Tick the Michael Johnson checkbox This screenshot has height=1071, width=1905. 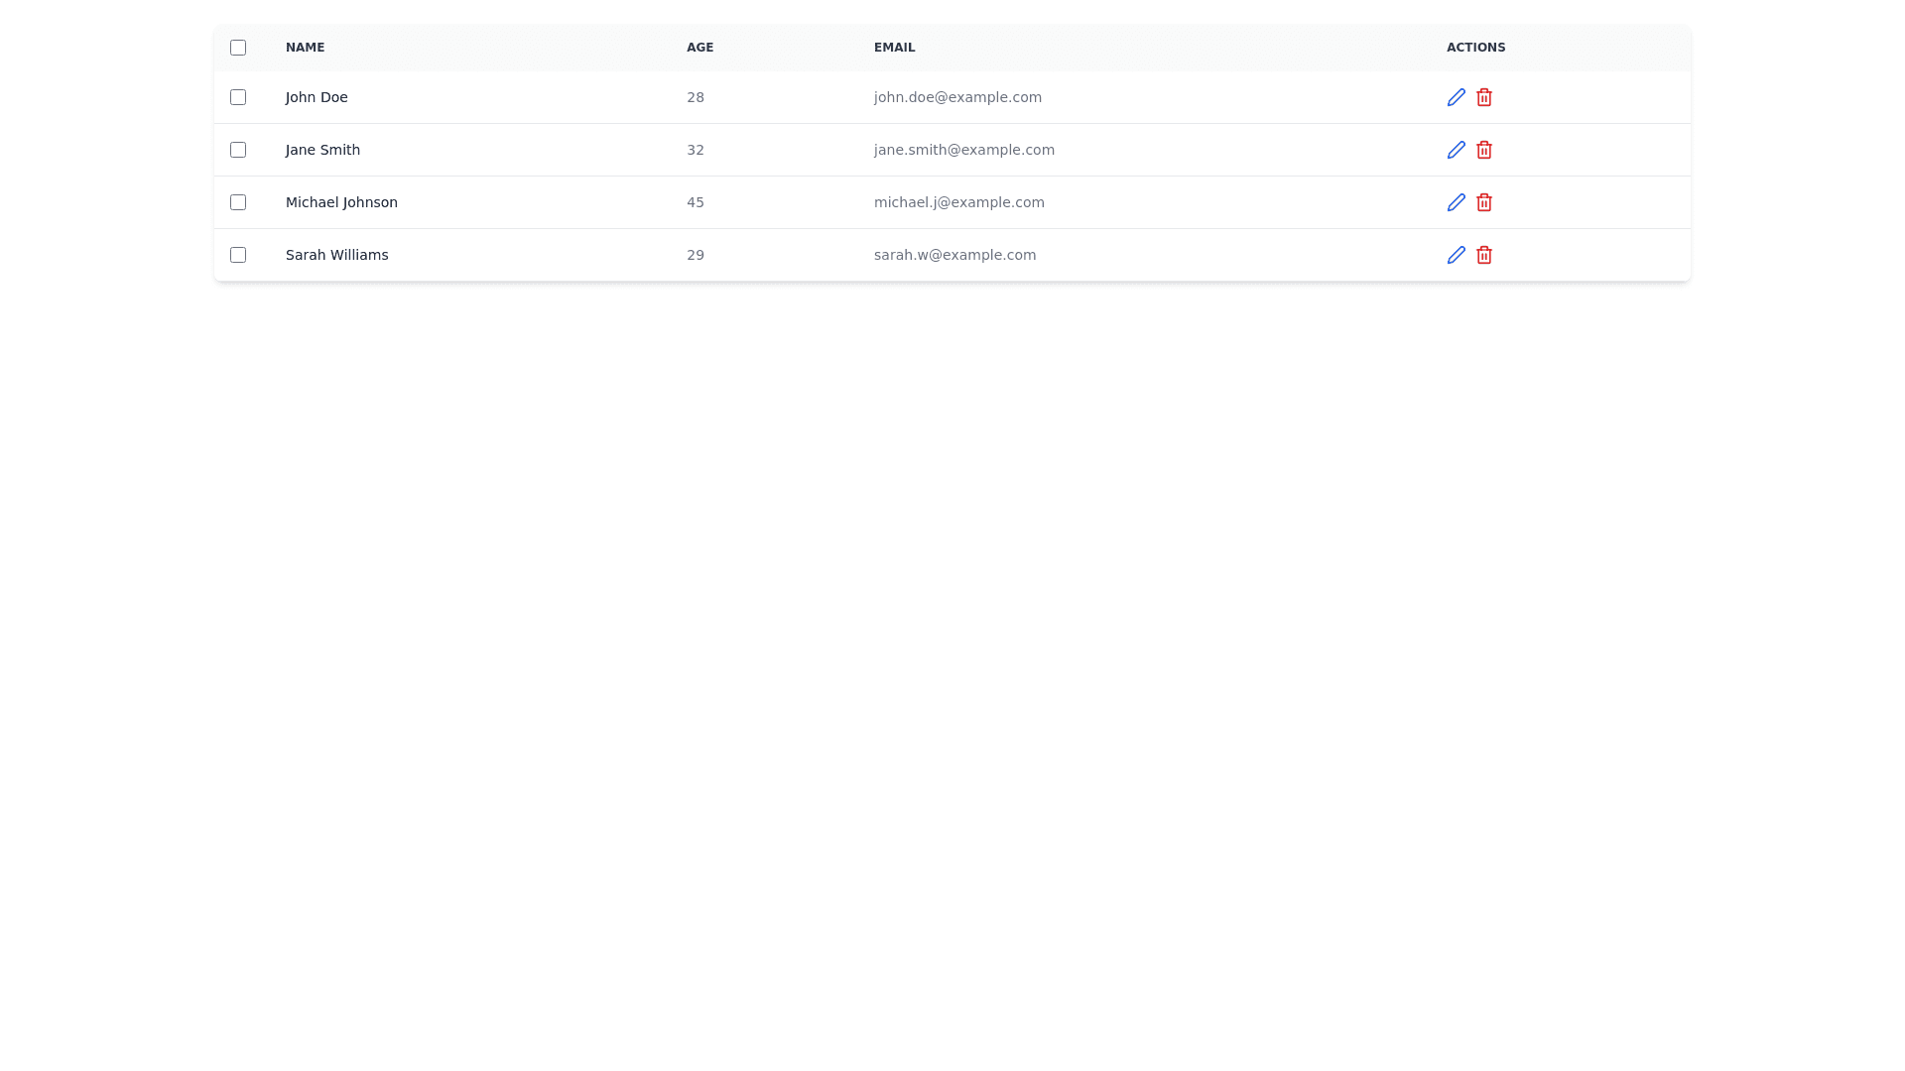(238, 202)
